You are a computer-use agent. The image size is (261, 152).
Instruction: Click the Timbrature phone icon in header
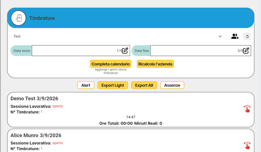18,18
